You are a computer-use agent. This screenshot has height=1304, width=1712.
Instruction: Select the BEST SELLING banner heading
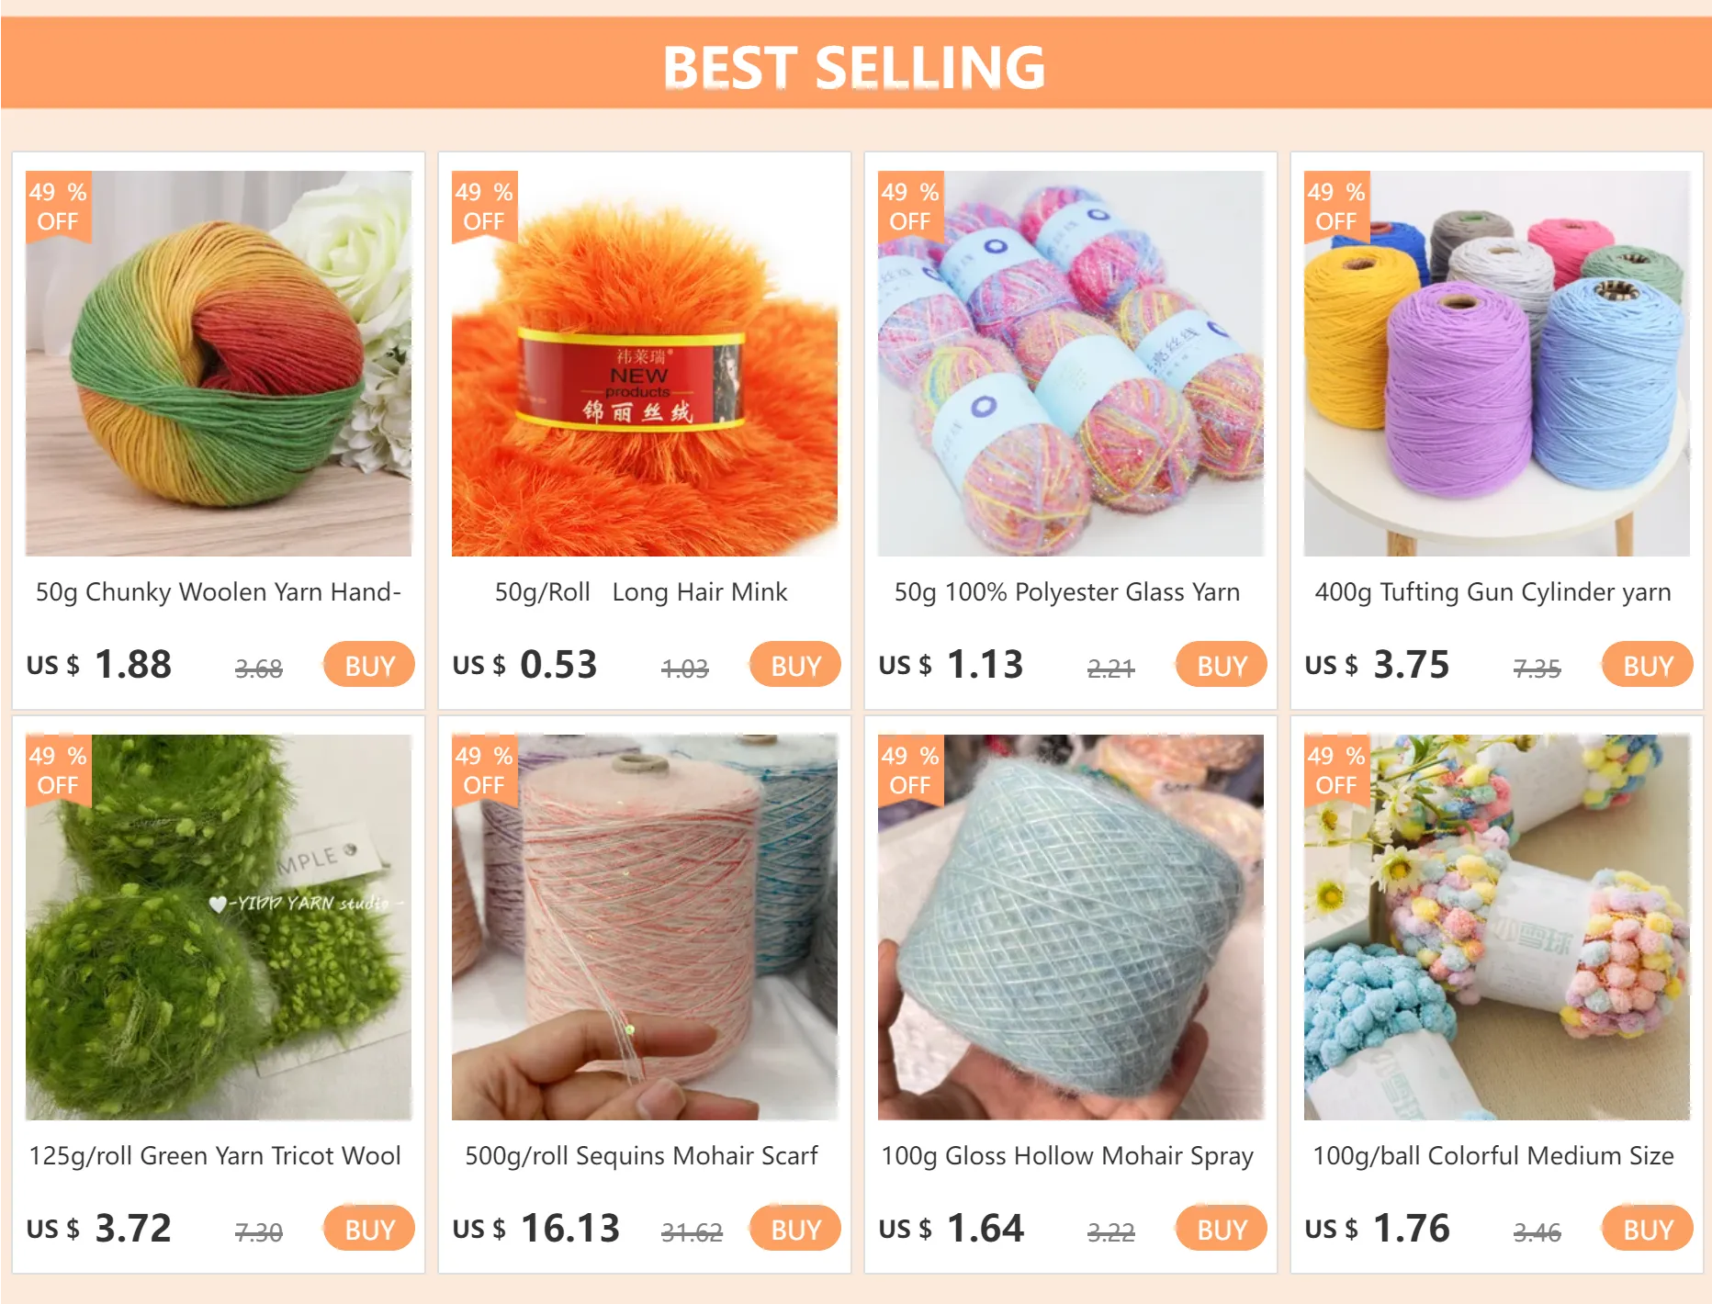tap(854, 67)
